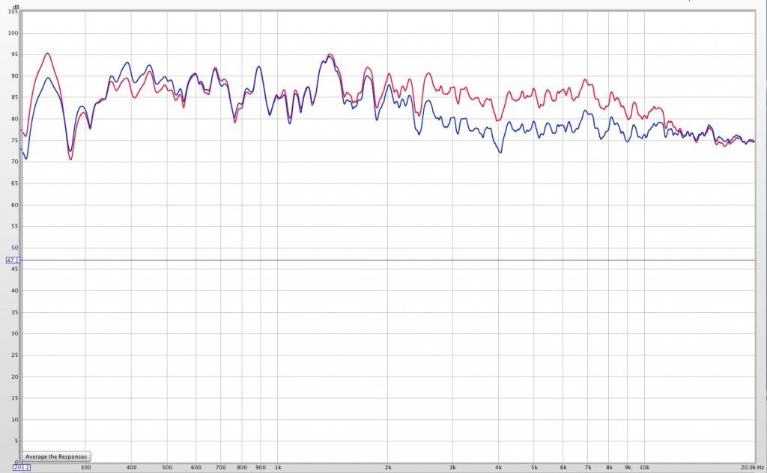Click the 85 label on the dB axis

pos(15,98)
